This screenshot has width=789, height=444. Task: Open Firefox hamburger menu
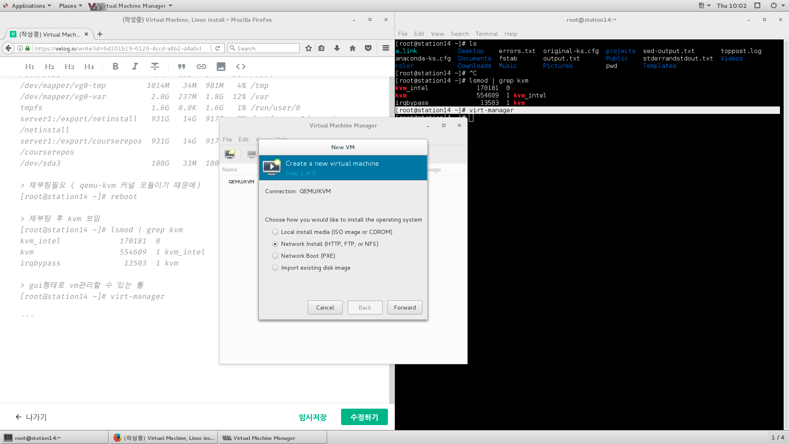coord(385,48)
